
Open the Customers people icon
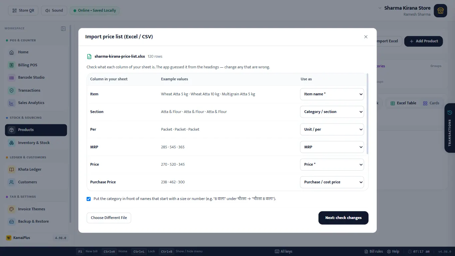pos(12,182)
